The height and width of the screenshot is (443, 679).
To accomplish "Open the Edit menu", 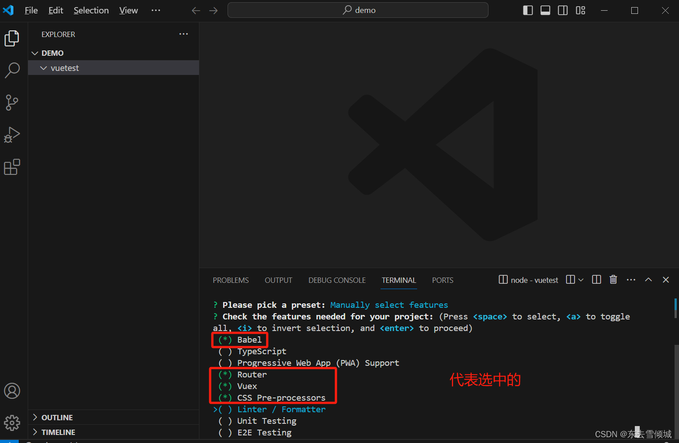I will [56, 10].
